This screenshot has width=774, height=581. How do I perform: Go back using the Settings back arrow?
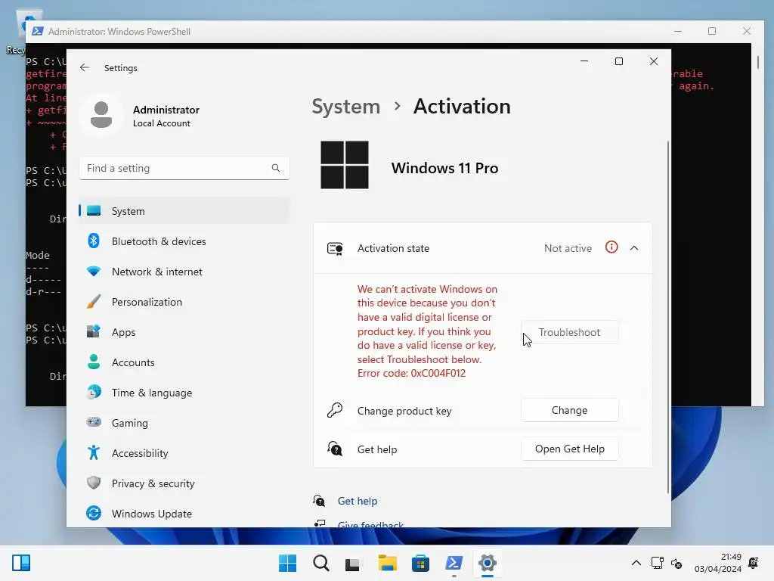[x=85, y=67]
